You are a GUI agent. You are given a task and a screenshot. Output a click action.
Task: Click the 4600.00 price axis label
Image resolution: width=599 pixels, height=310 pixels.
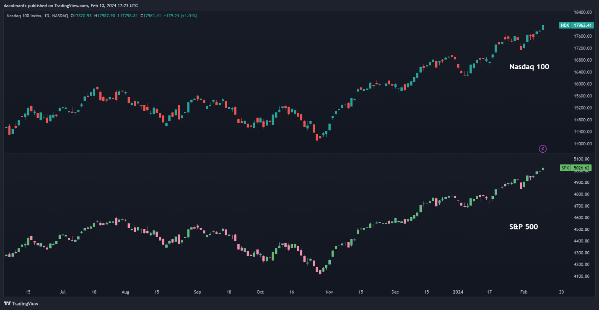point(582,218)
